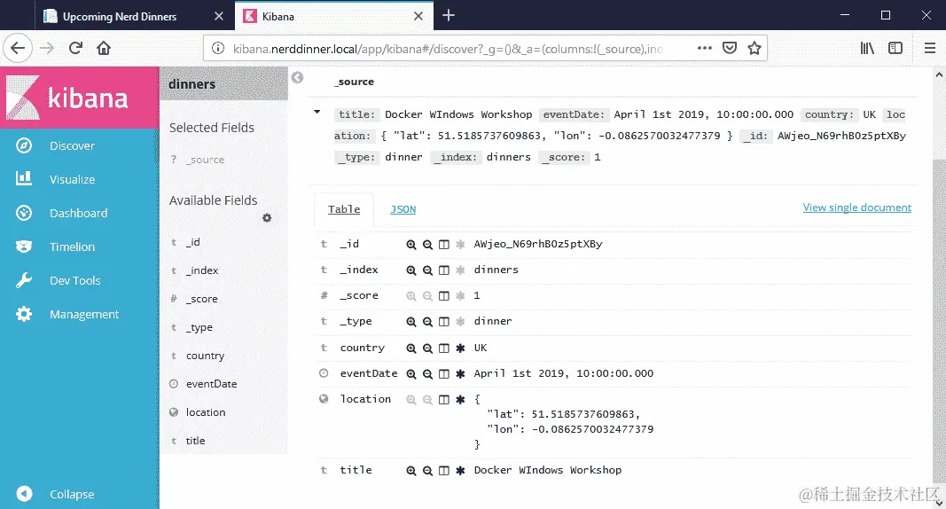This screenshot has height=509, width=946.
Task: Toggle eventDate column in table
Action: pyautogui.click(x=444, y=374)
